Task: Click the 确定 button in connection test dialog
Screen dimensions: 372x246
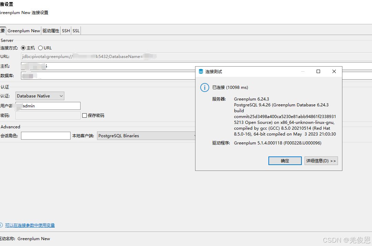Action: 285,161
